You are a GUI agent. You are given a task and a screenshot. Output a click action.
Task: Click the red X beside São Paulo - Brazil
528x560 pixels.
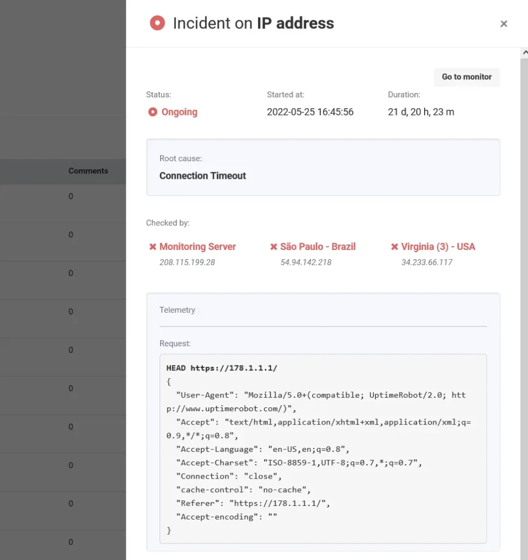(274, 247)
